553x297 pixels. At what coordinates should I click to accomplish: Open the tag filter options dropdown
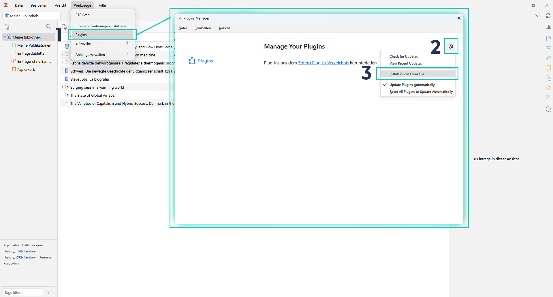point(50,292)
